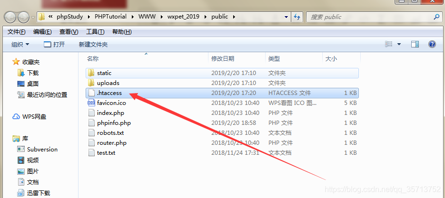
Task: Select phpStudy in the breadcrumb path
Action: 70,17
